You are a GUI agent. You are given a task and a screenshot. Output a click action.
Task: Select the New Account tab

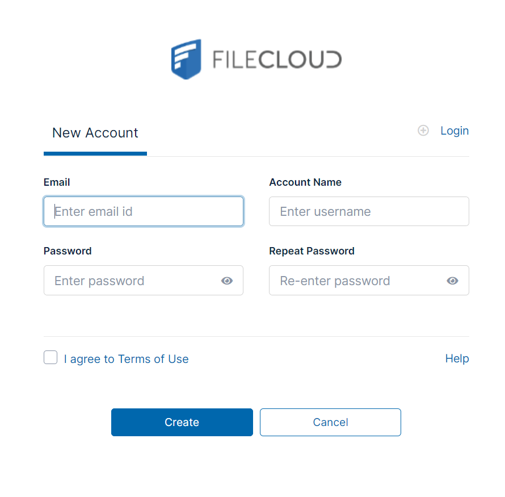point(95,133)
